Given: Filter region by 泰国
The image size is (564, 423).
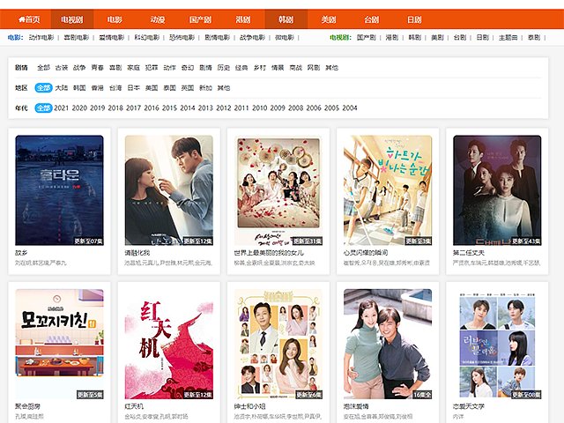Looking at the screenshot, I should pos(169,88).
